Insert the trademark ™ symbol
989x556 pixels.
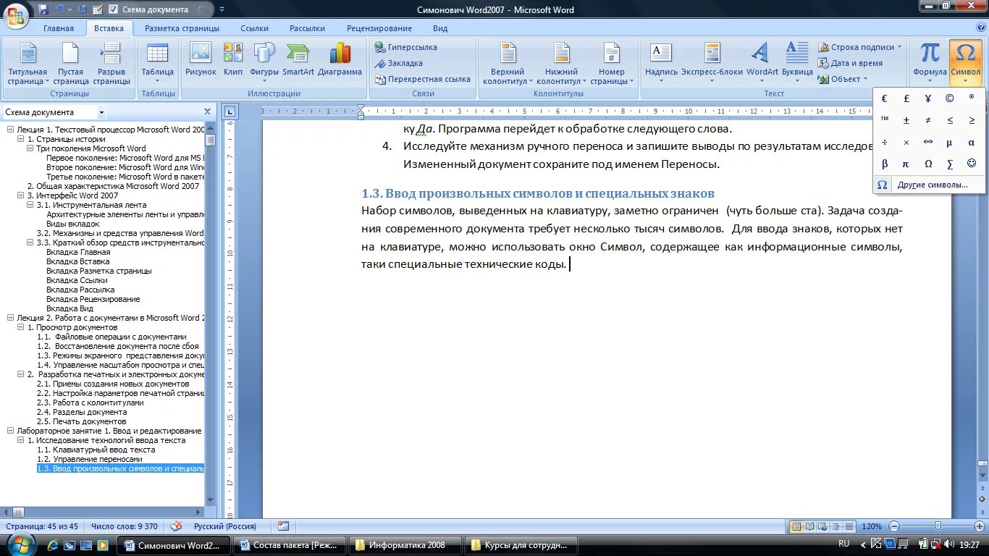tap(885, 120)
